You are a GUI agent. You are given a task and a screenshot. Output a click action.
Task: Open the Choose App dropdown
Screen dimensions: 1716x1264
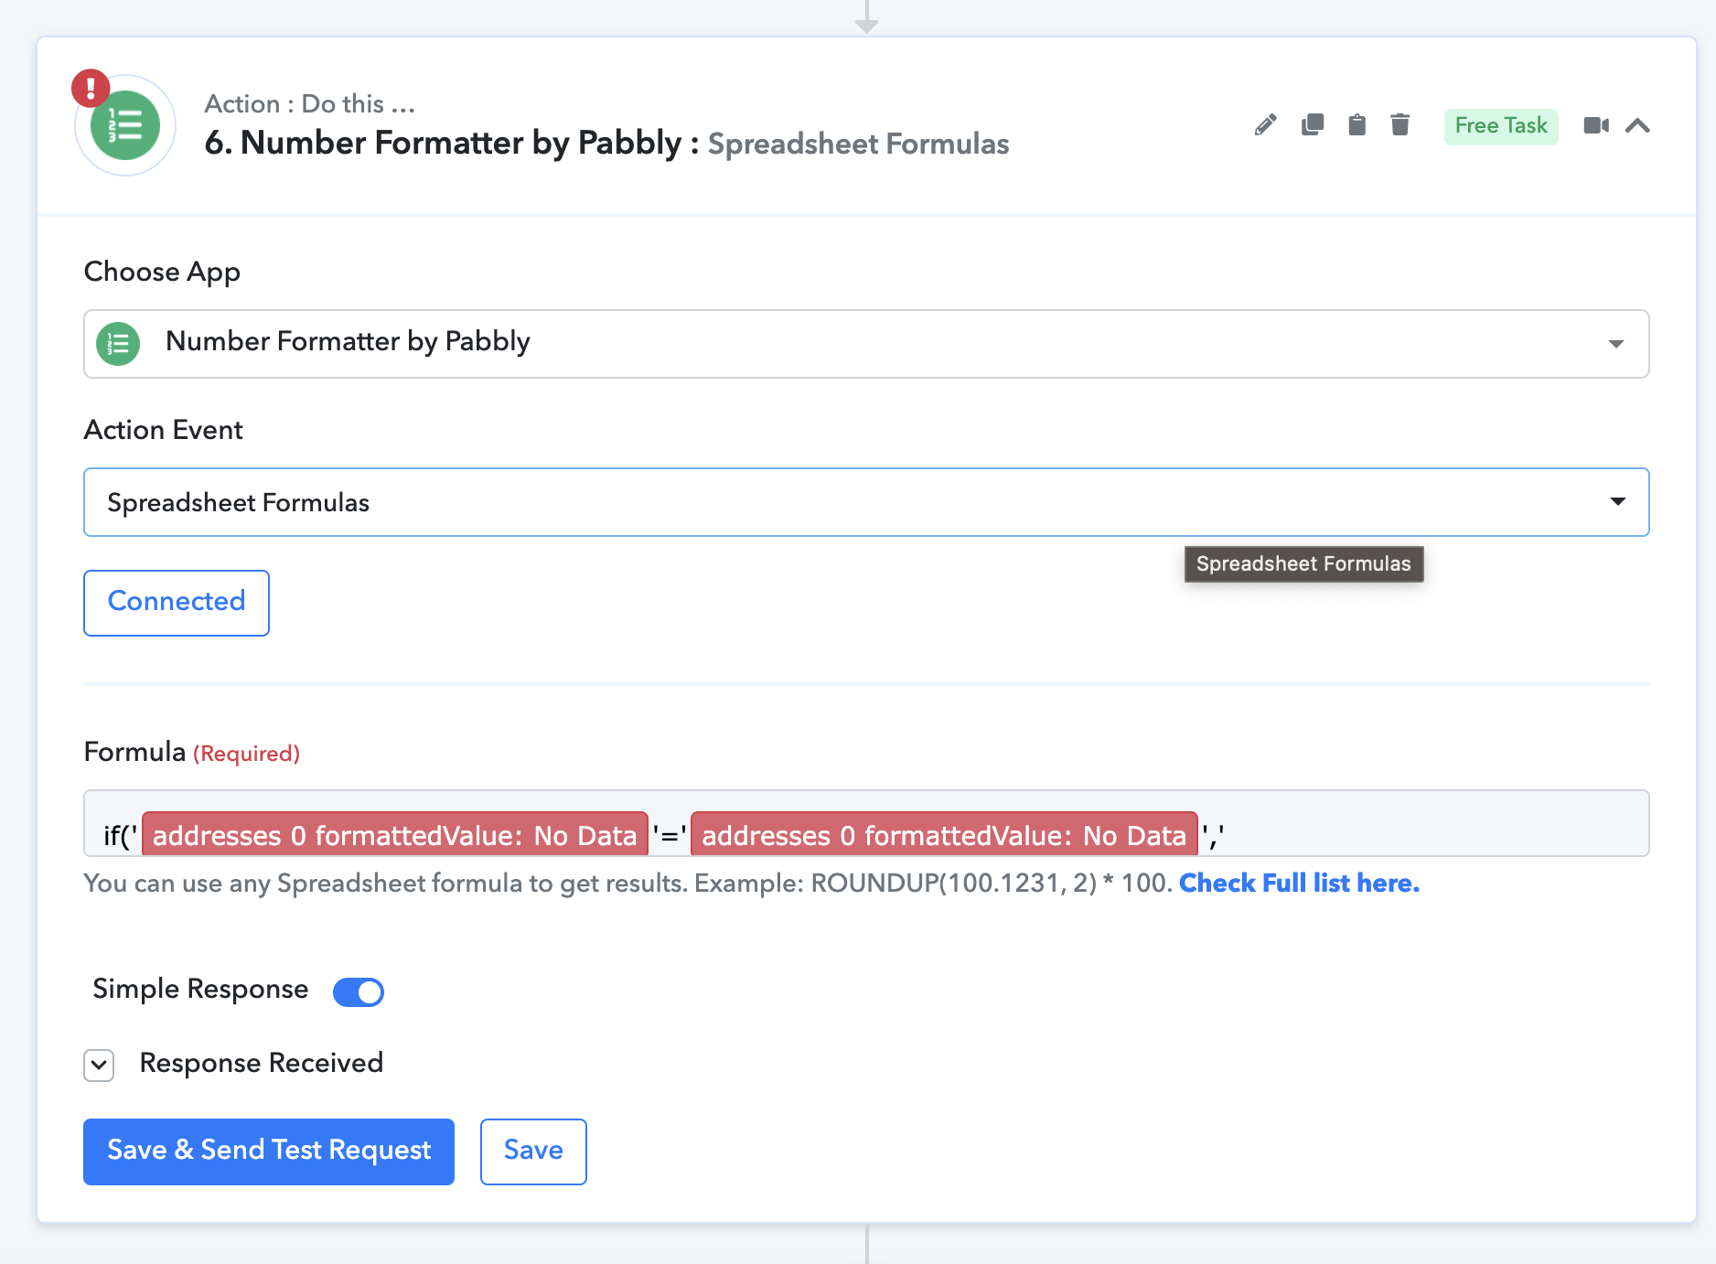[866, 344]
